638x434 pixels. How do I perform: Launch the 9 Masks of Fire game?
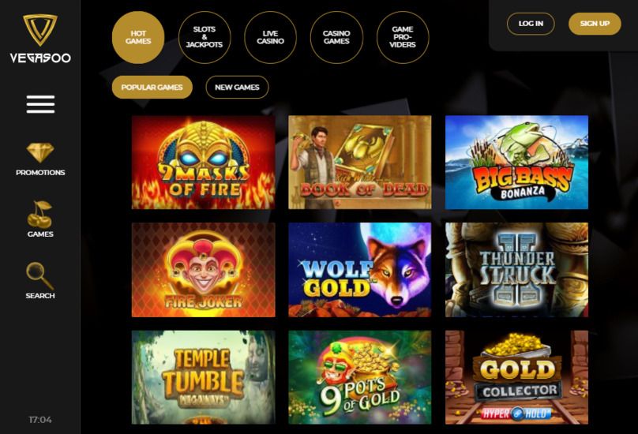(x=204, y=163)
